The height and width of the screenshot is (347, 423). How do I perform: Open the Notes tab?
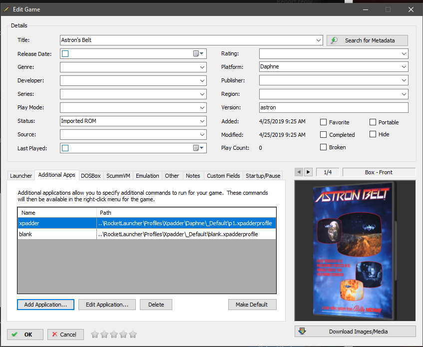(x=193, y=176)
